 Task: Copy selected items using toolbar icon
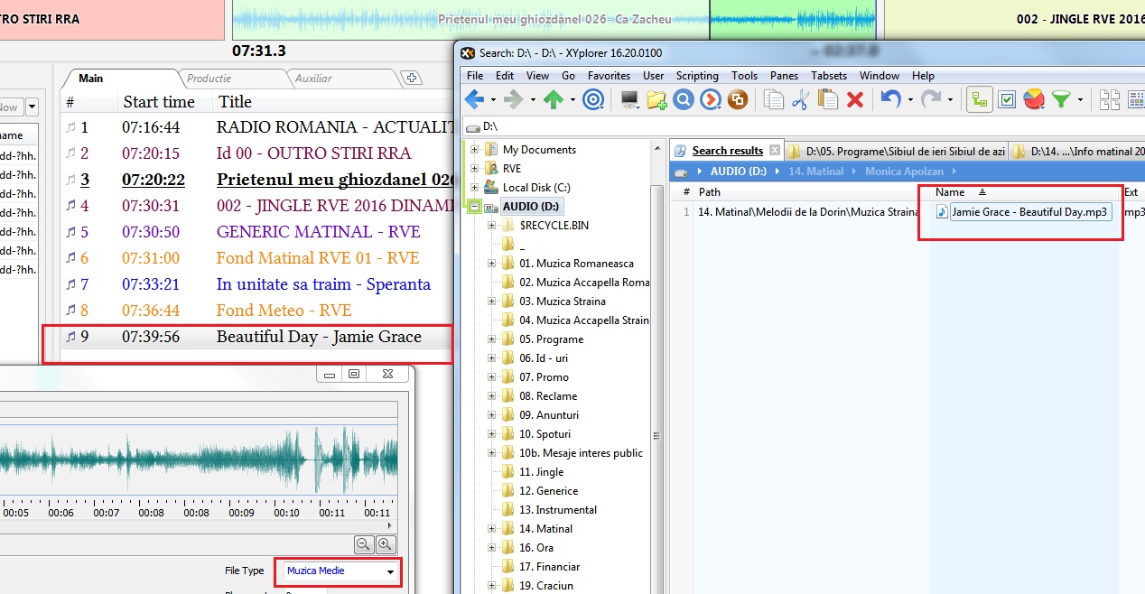(773, 99)
